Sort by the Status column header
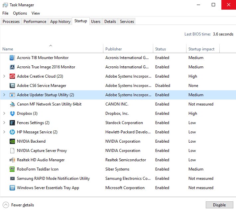Image resolution: width=236 pixels, height=213 pixels. click(x=170, y=48)
